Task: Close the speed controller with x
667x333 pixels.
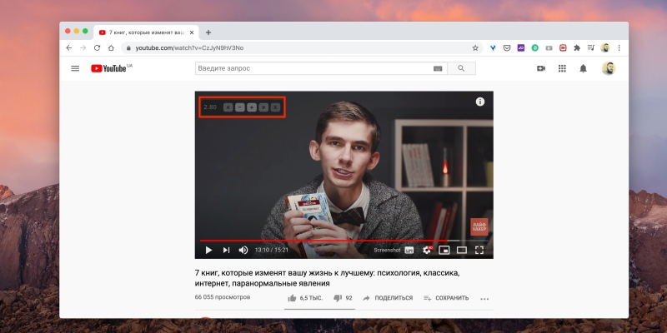Action: [x=276, y=107]
